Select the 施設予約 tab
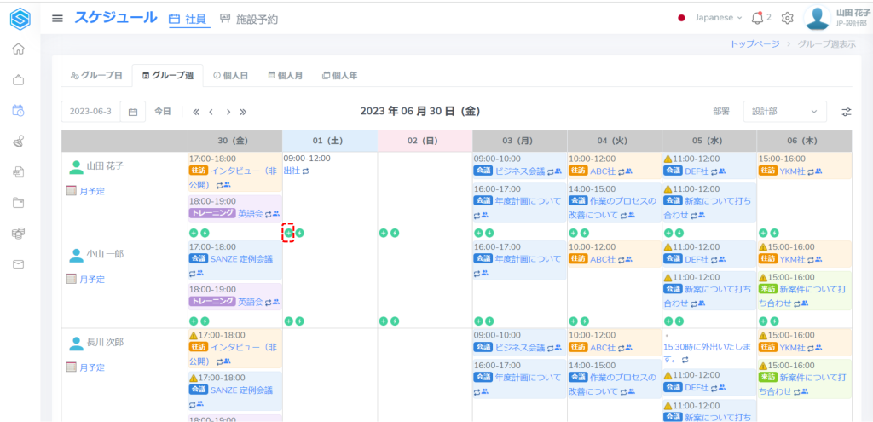Image resolution: width=873 pixels, height=422 pixels. pos(249,19)
